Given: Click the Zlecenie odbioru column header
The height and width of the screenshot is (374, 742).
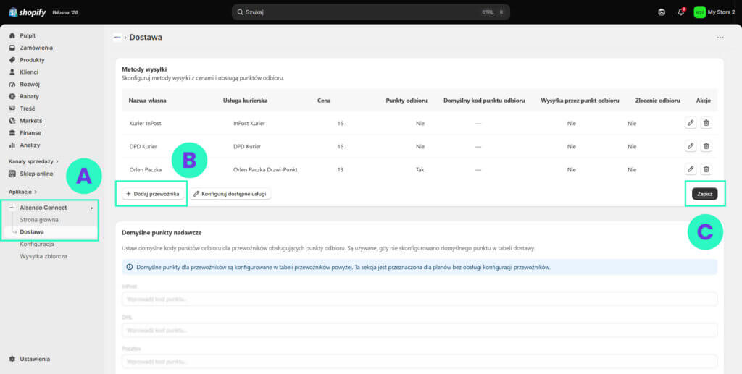Looking at the screenshot, I should pyautogui.click(x=657, y=101).
